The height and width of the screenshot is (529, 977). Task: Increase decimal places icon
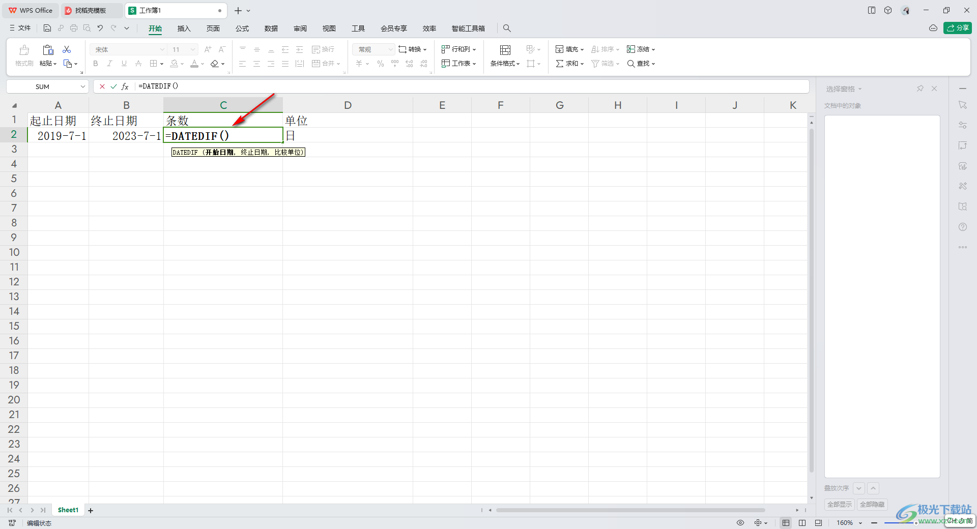click(x=410, y=64)
